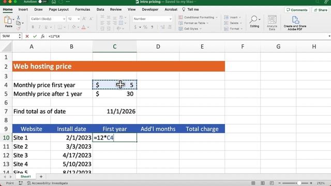
Task: Apply Comma Style format
Action: click(152, 27)
